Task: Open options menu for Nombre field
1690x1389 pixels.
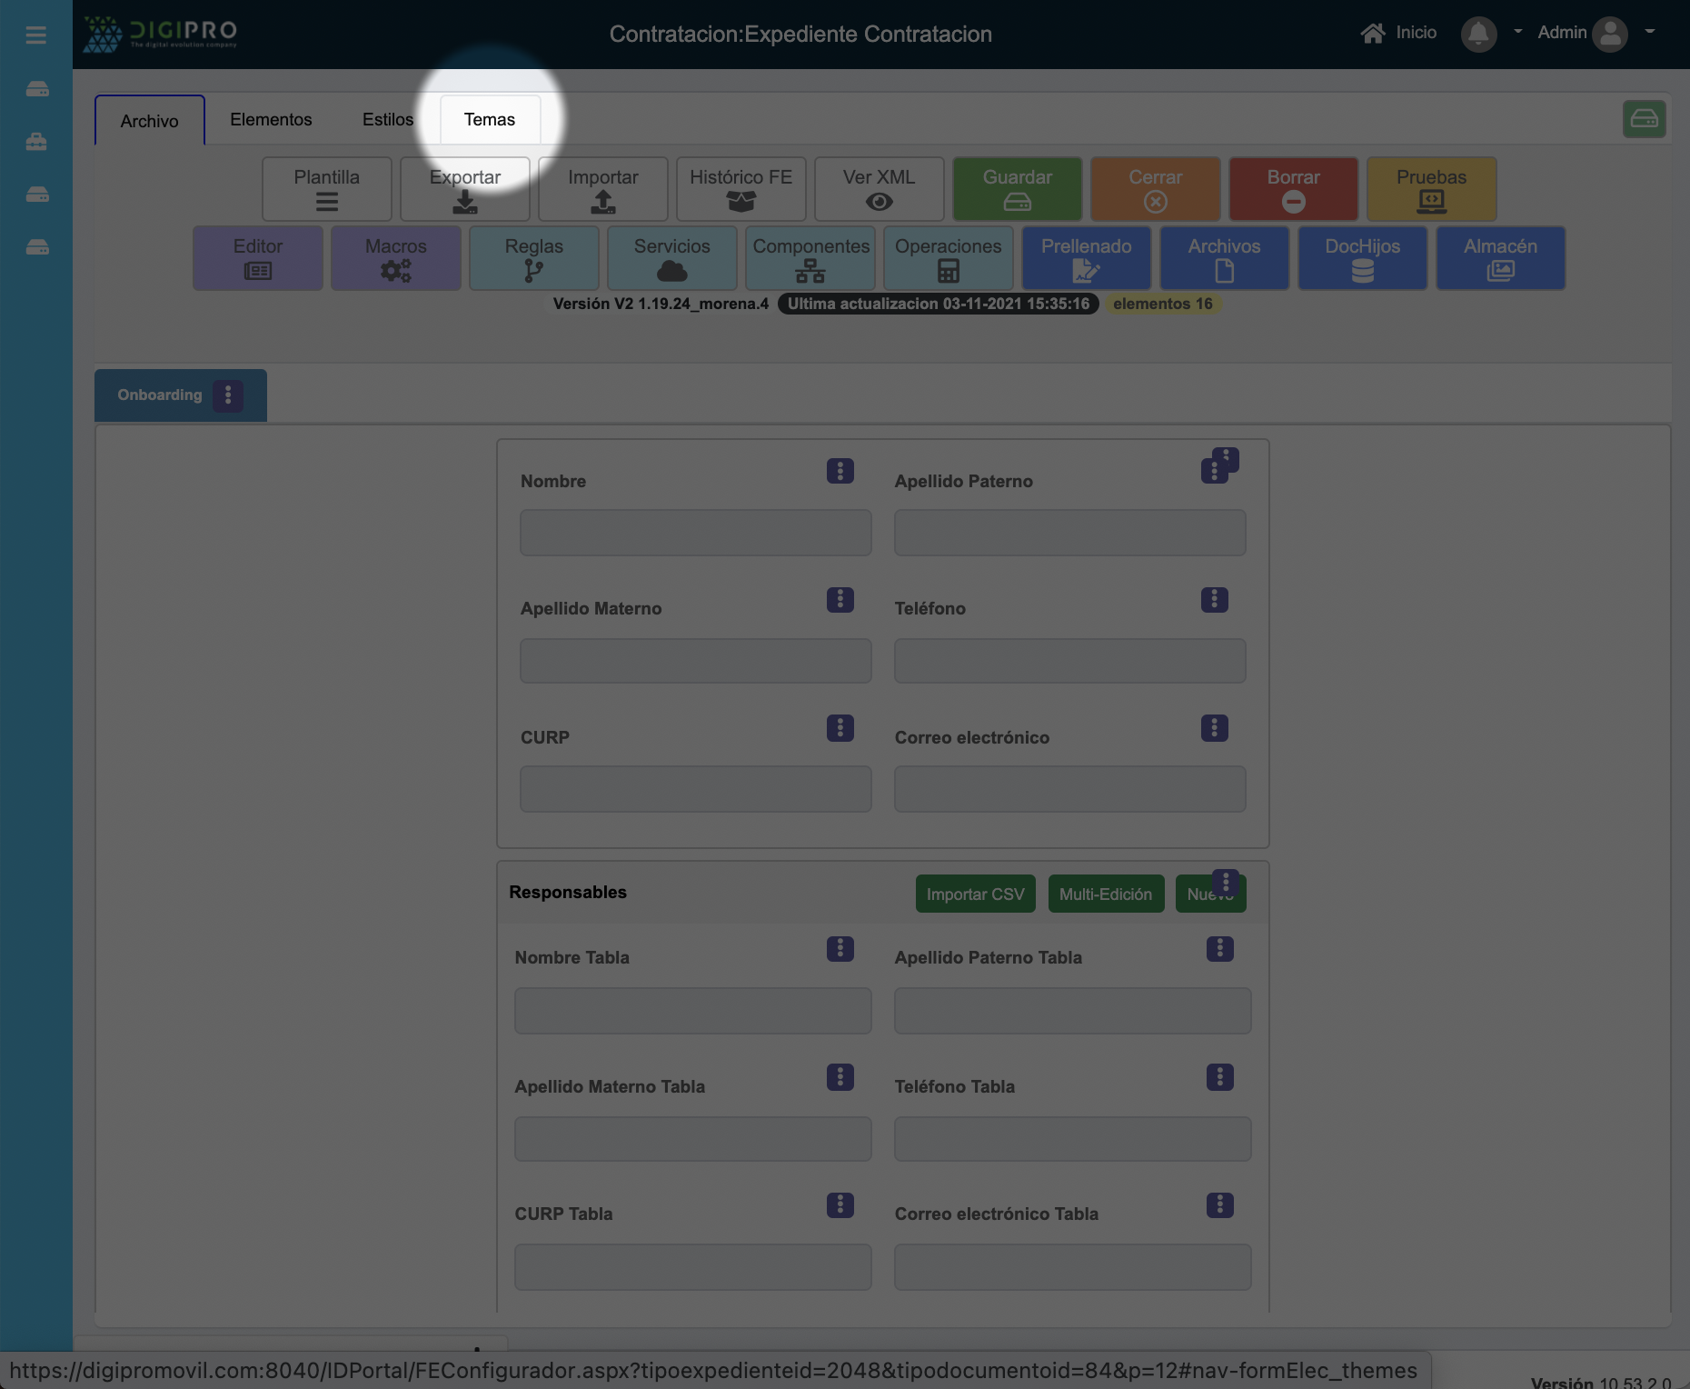Action: point(840,471)
